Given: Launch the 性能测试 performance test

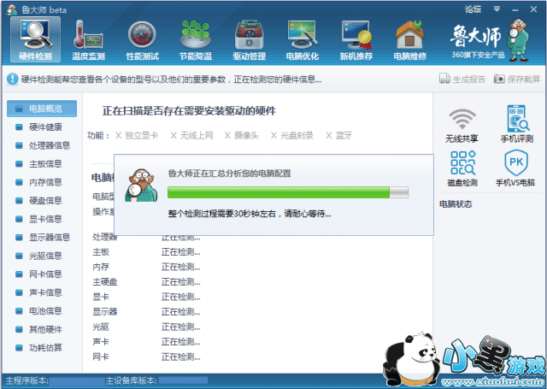Looking at the screenshot, I should pos(142,39).
